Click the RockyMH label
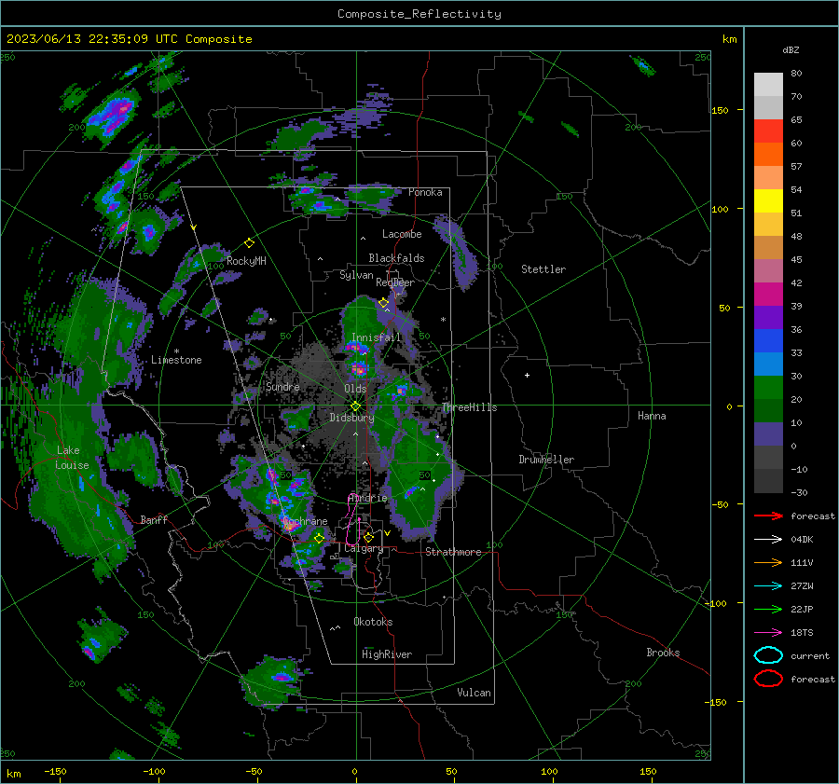Viewport: 839px width, 784px height. pyautogui.click(x=246, y=261)
